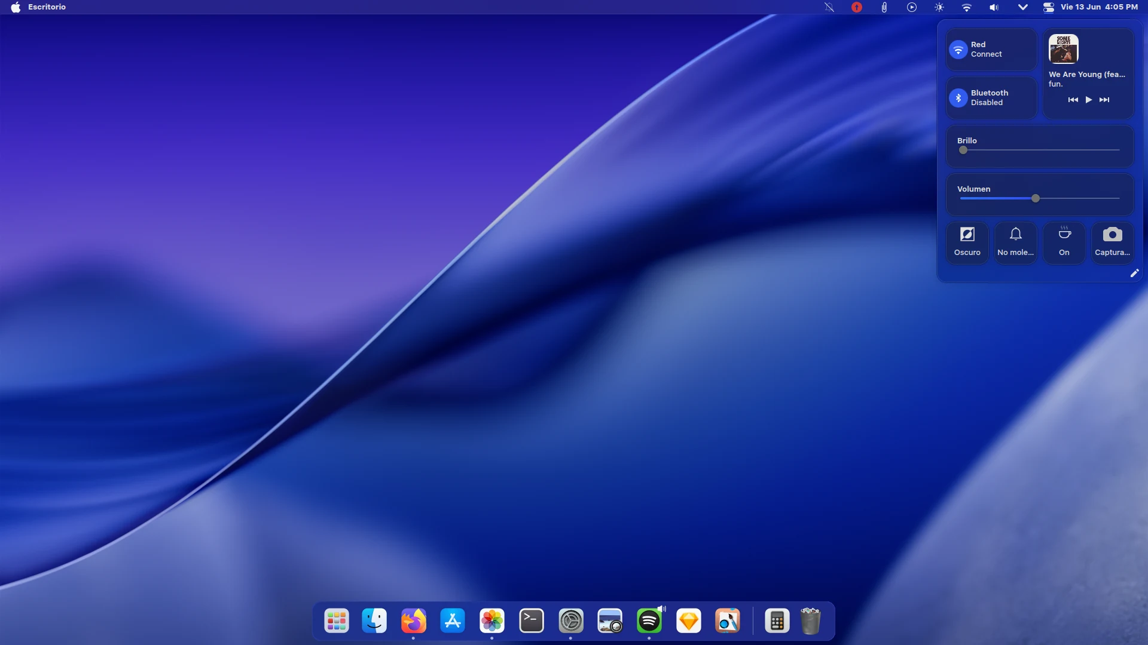
Task: Open the volume speaker menu bar icon
Action: click(x=994, y=7)
